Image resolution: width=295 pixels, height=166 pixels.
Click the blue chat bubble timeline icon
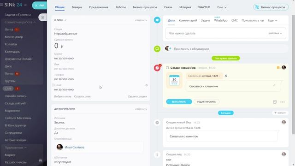157,20
